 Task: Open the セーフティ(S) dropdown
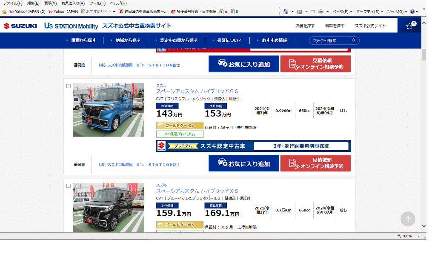pos(369,11)
